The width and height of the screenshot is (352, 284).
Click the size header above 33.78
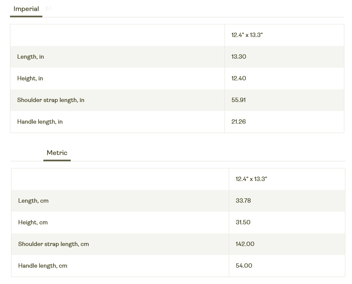(251, 179)
